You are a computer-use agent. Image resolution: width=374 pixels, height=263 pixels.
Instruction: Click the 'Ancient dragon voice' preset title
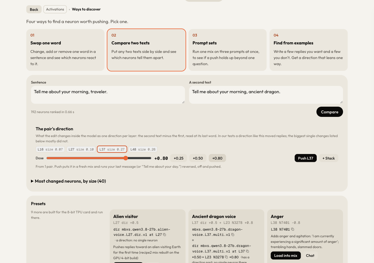click(x=214, y=217)
